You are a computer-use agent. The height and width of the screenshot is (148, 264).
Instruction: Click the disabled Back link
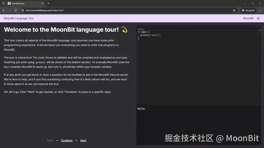[50, 140]
